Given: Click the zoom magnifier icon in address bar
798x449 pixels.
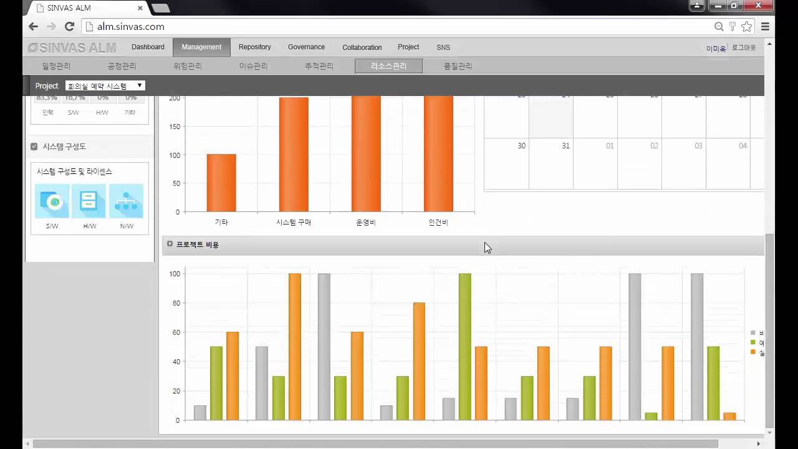Looking at the screenshot, I should (x=719, y=26).
